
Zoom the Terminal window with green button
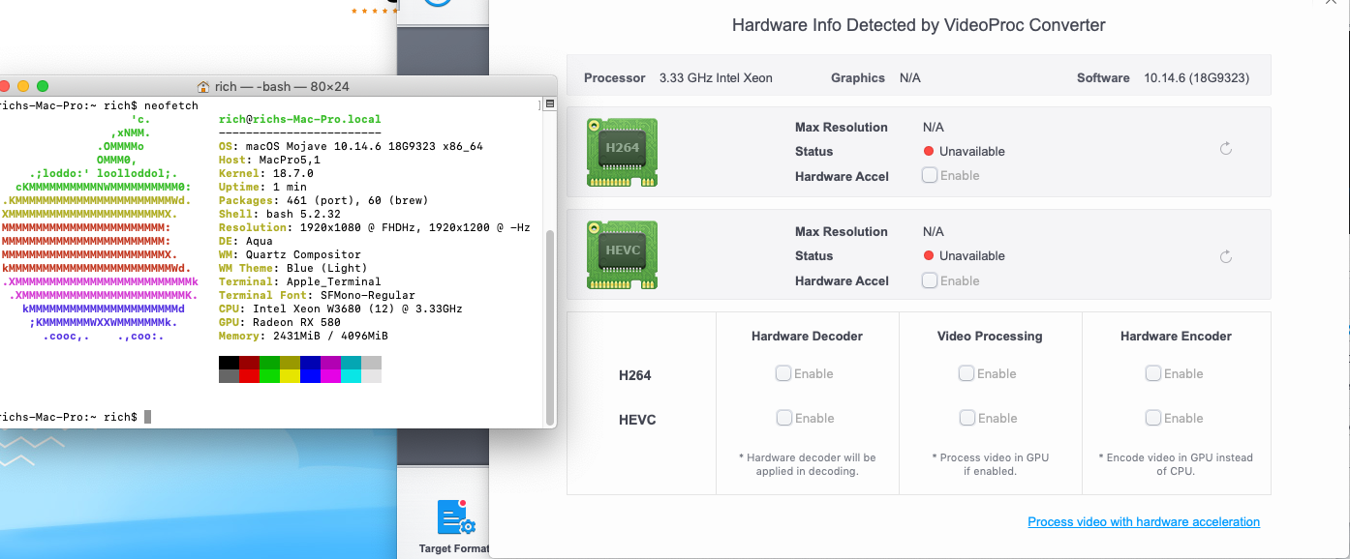point(43,86)
